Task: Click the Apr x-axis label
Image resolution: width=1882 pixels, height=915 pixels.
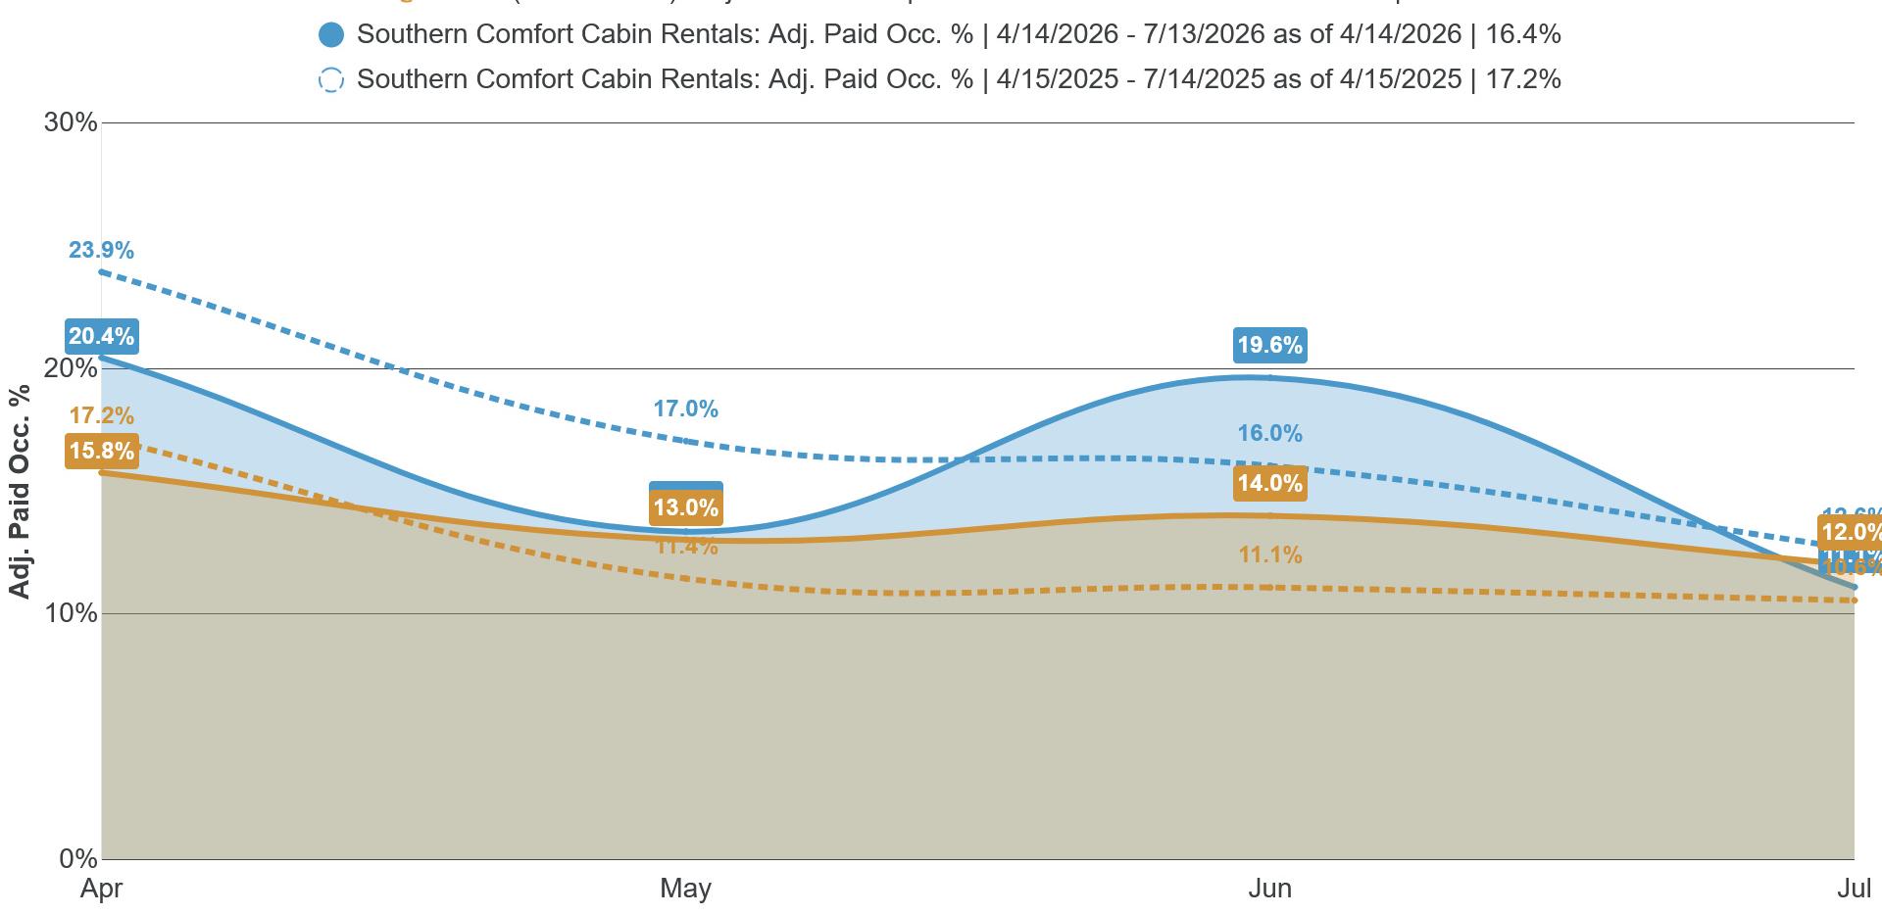Action: click(101, 890)
